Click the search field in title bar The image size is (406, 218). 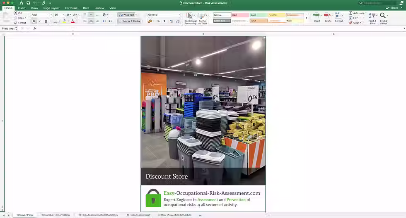[x=376, y=3]
